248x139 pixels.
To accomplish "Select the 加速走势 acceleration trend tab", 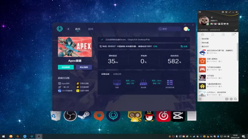I will (x=117, y=74).
